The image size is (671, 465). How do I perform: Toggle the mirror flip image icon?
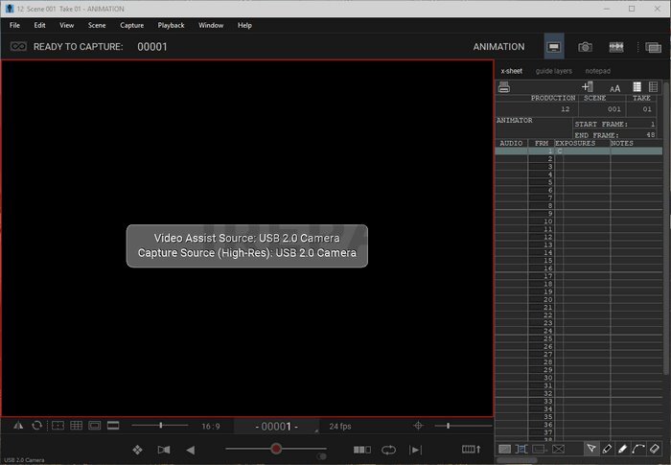[x=18, y=425]
